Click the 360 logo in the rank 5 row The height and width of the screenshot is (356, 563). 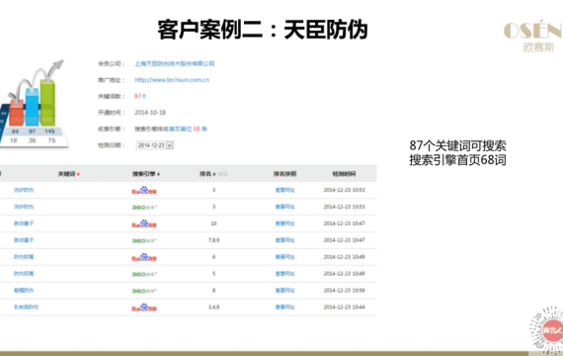[x=144, y=274]
